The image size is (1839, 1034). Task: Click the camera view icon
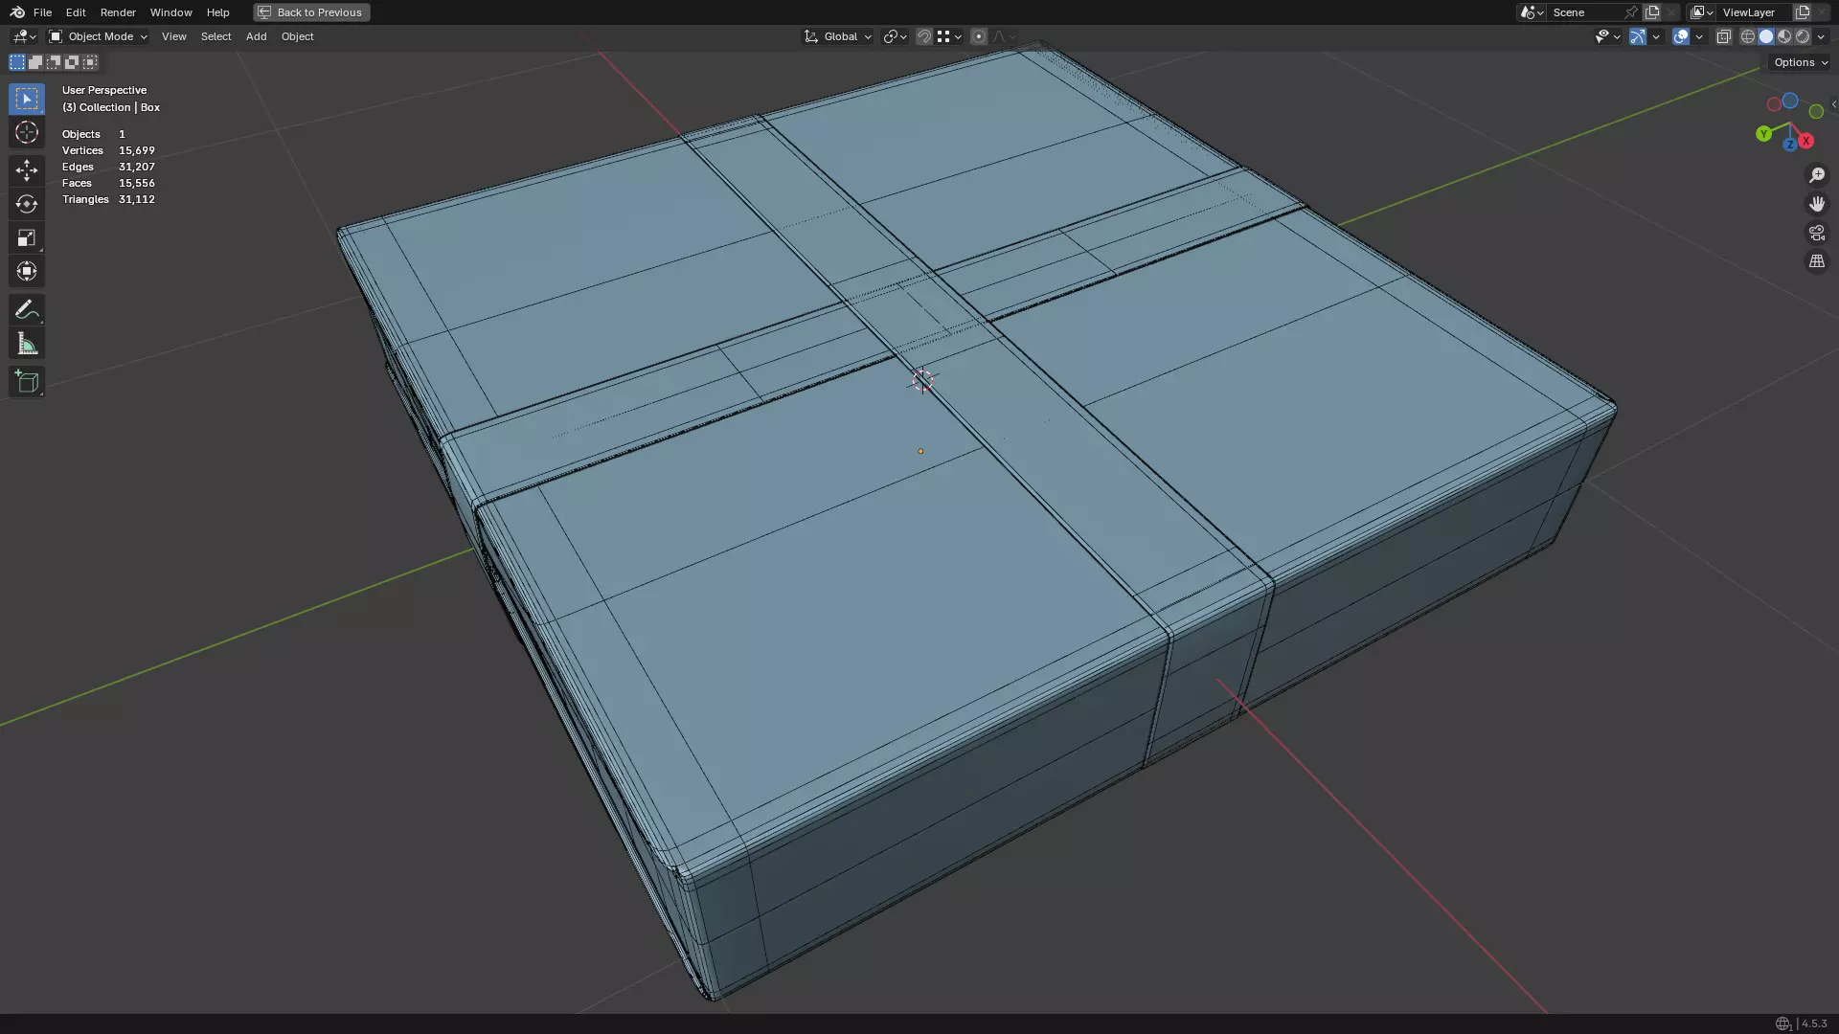click(1816, 233)
